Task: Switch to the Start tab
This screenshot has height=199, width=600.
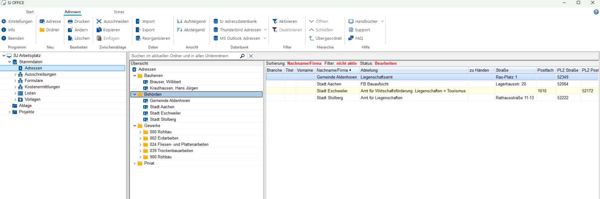Action: point(30,12)
